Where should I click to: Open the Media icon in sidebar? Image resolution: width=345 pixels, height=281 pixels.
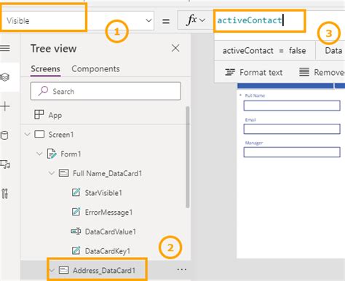click(5, 165)
